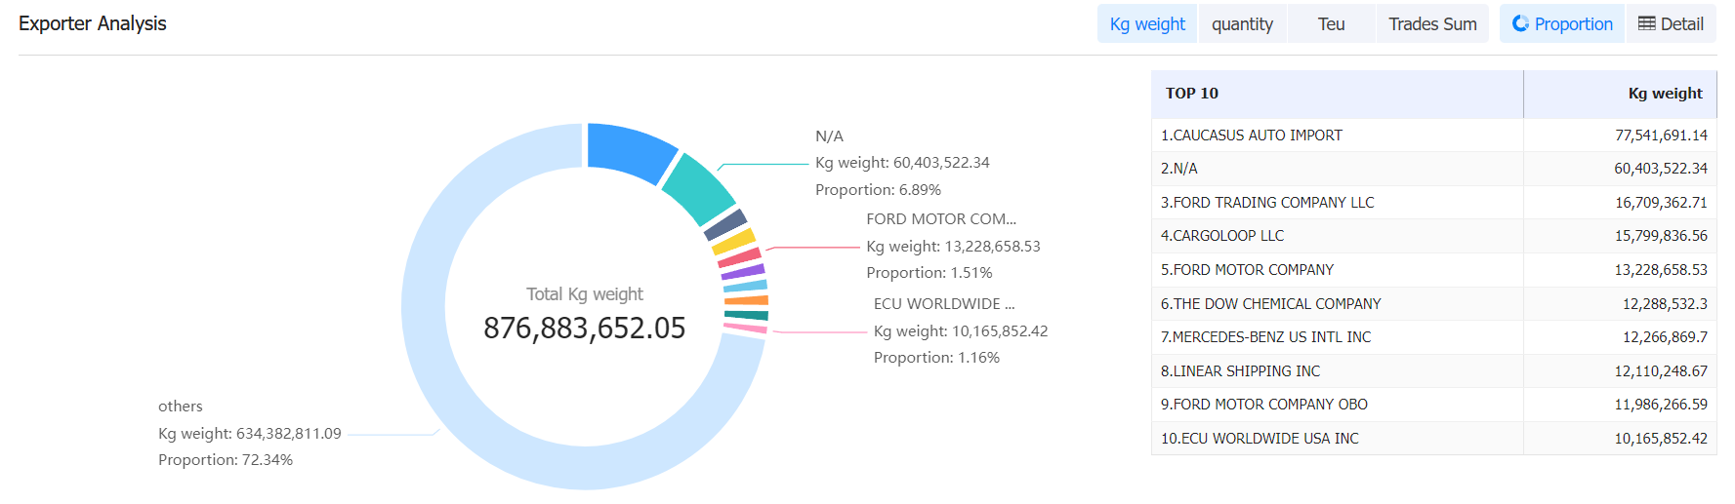Open CAUCASUS AUTO IMPORT table row

(x=1251, y=136)
